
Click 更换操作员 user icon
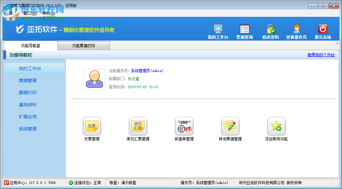(297, 29)
